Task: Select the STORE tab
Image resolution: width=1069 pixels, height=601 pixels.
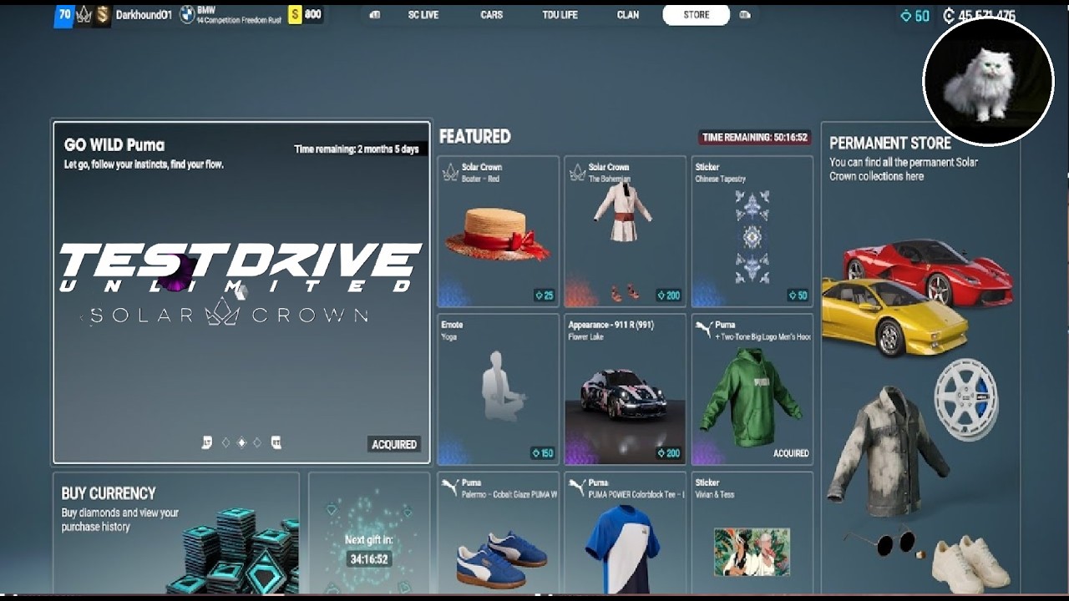Action: pos(697,15)
